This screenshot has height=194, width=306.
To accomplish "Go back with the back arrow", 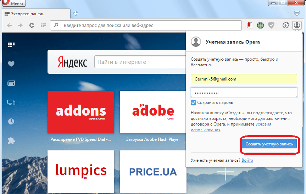I will [9, 26].
